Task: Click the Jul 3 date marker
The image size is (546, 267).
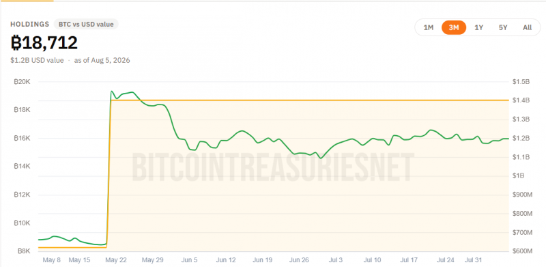Action: 336,260
